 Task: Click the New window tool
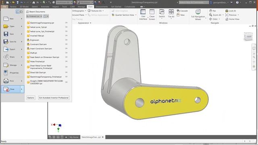point(181,15)
